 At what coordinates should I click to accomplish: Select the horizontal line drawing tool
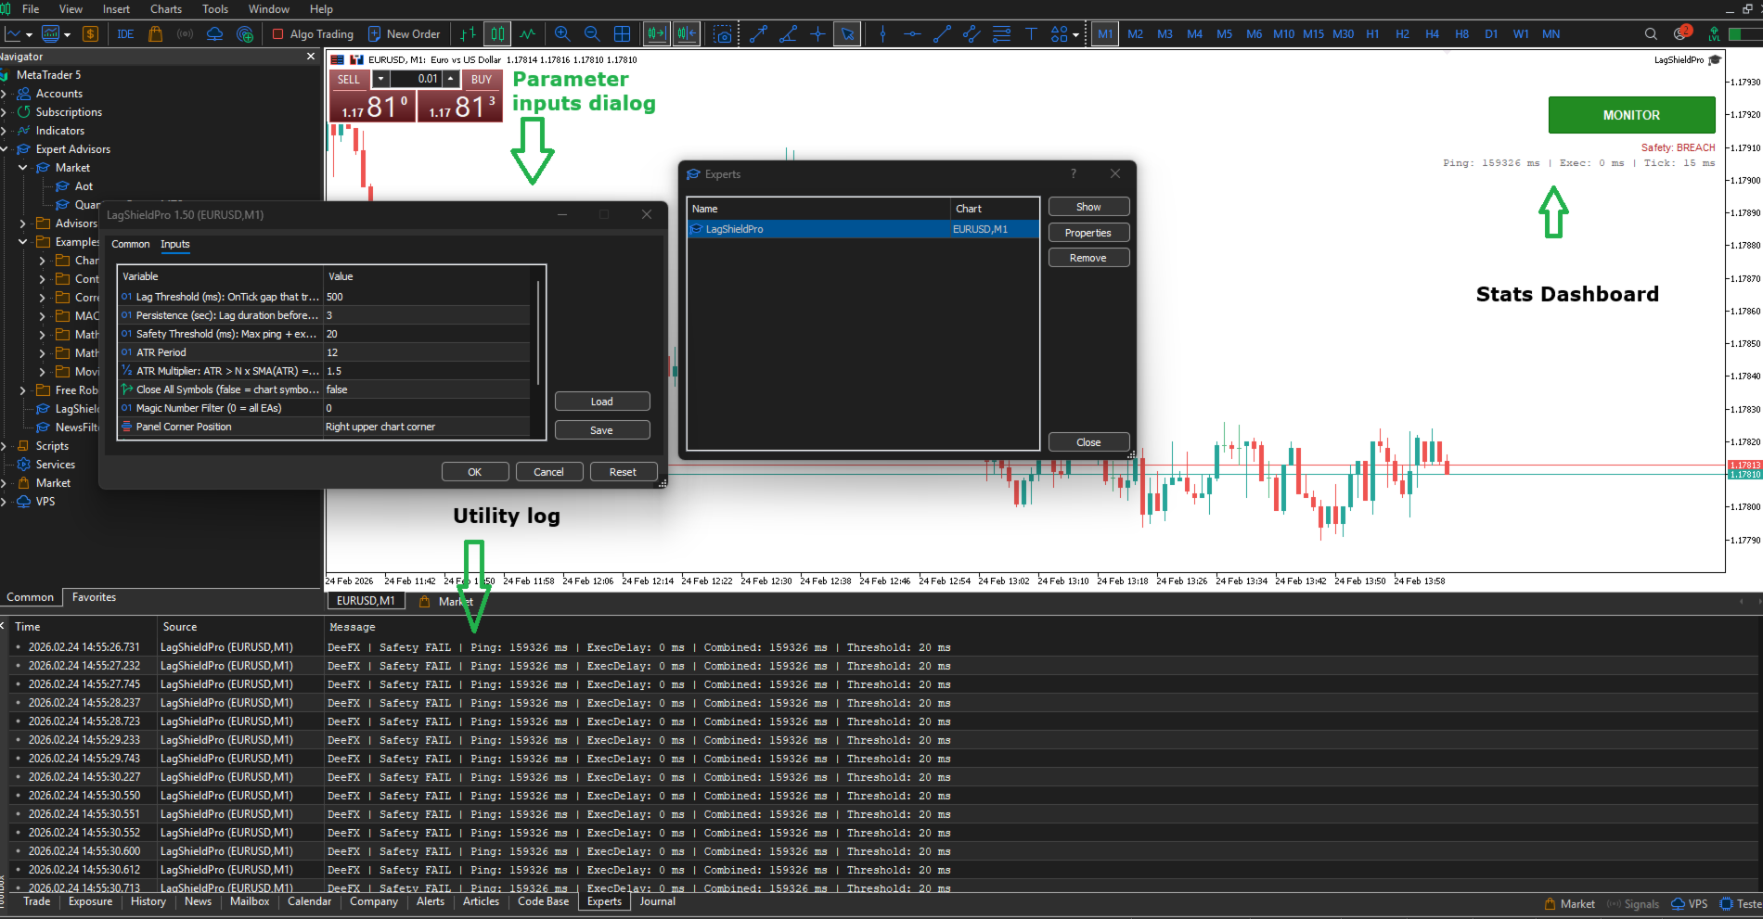(x=912, y=34)
